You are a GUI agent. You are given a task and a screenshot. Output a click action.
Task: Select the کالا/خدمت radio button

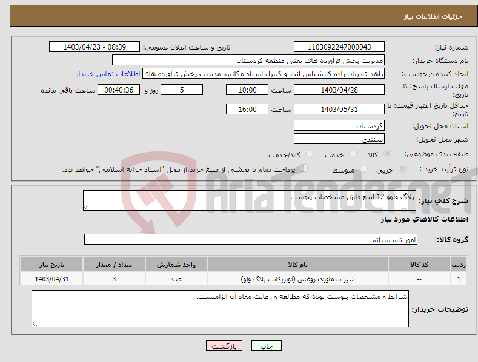pyautogui.click(x=310, y=154)
